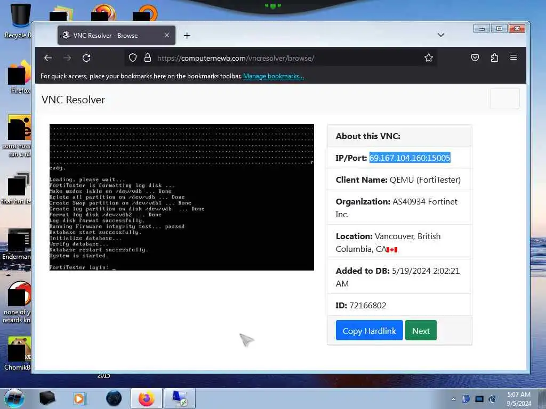Select the 'that but its' desktop icon
Viewport: 546px width, 409px height.
pos(17,188)
